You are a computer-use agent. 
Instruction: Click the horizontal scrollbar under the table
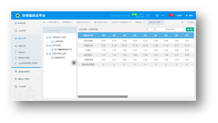click(103, 97)
